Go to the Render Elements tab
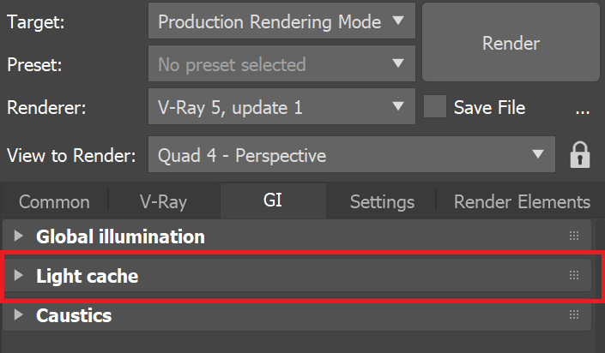The height and width of the screenshot is (353, 605). [522, 202]
